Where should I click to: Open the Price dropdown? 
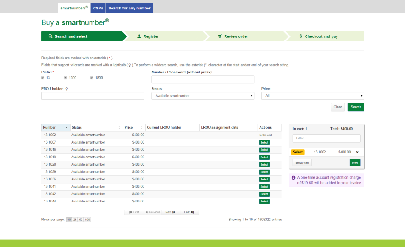pos(313,96)
